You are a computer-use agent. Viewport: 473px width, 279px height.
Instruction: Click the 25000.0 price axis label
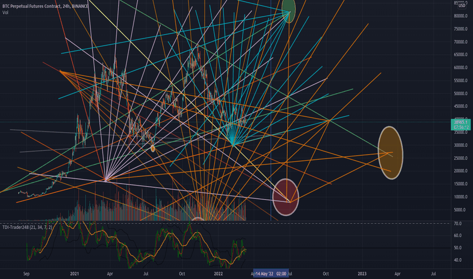tap(461, 158)
